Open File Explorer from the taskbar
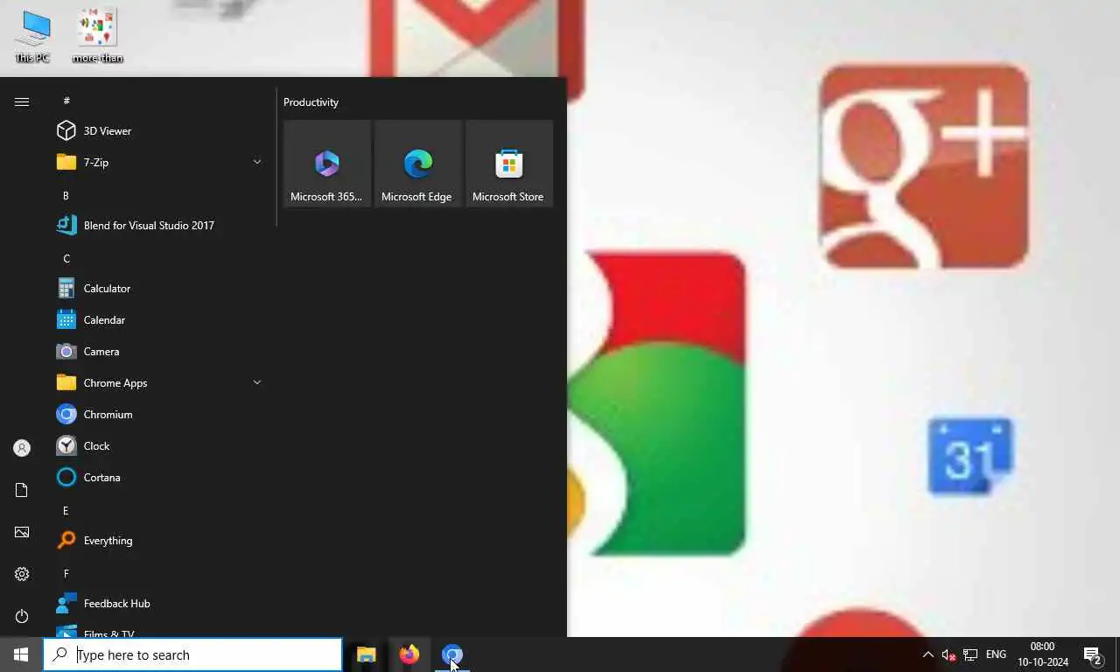 [366, 654]
